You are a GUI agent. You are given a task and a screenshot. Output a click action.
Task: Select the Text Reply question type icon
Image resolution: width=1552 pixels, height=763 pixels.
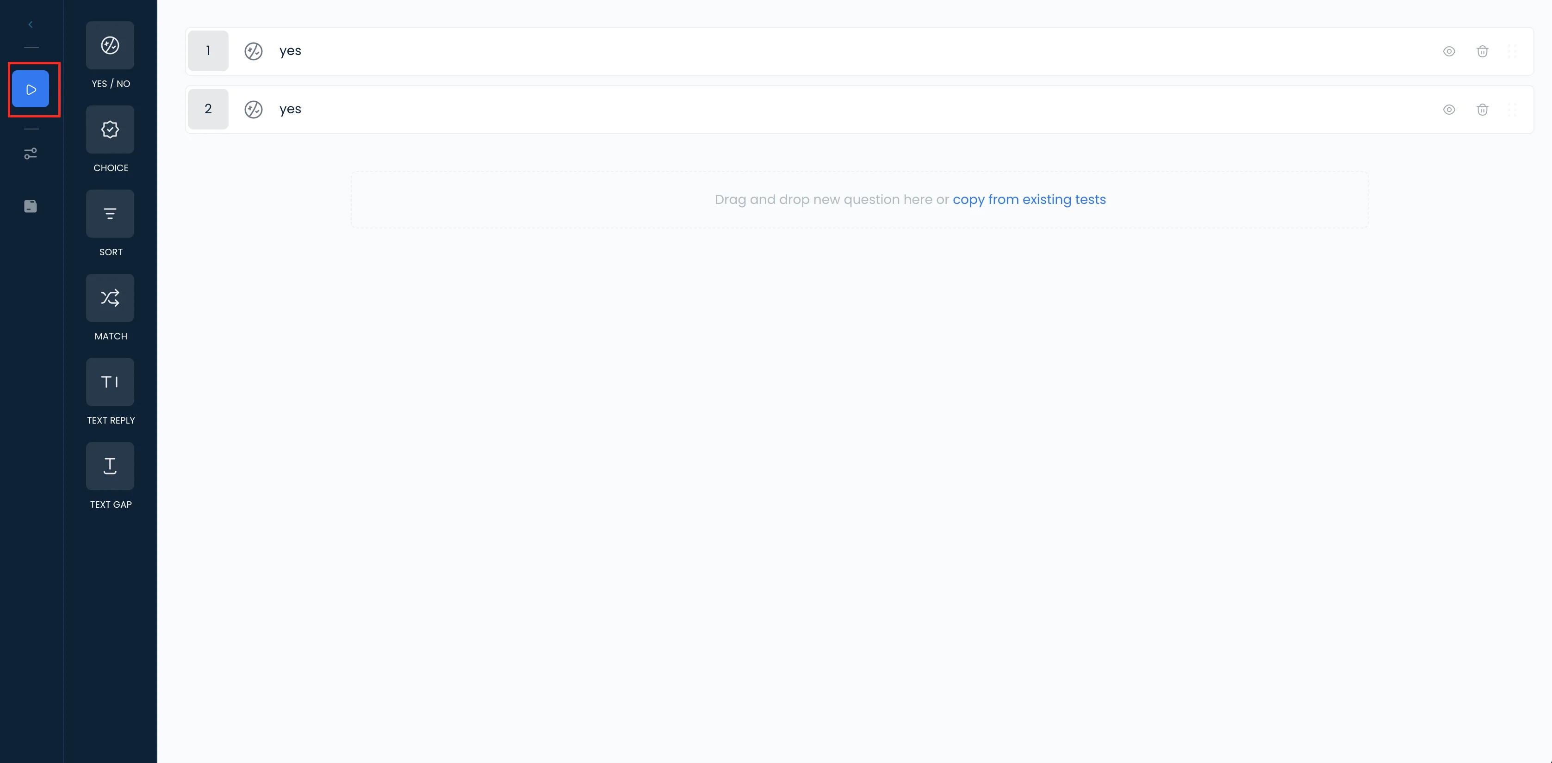click(110, 382)
